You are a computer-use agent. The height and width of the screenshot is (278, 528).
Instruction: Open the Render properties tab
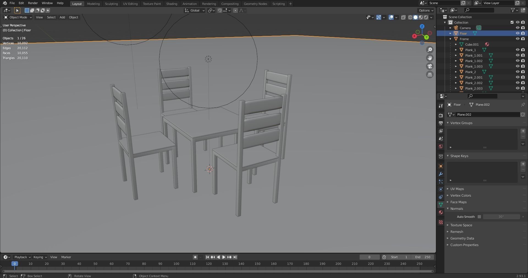[x=441, y=115]
